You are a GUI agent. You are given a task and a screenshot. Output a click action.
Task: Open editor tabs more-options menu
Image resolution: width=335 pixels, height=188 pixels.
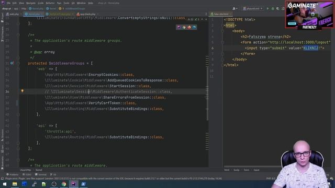[x=206, y=14]
